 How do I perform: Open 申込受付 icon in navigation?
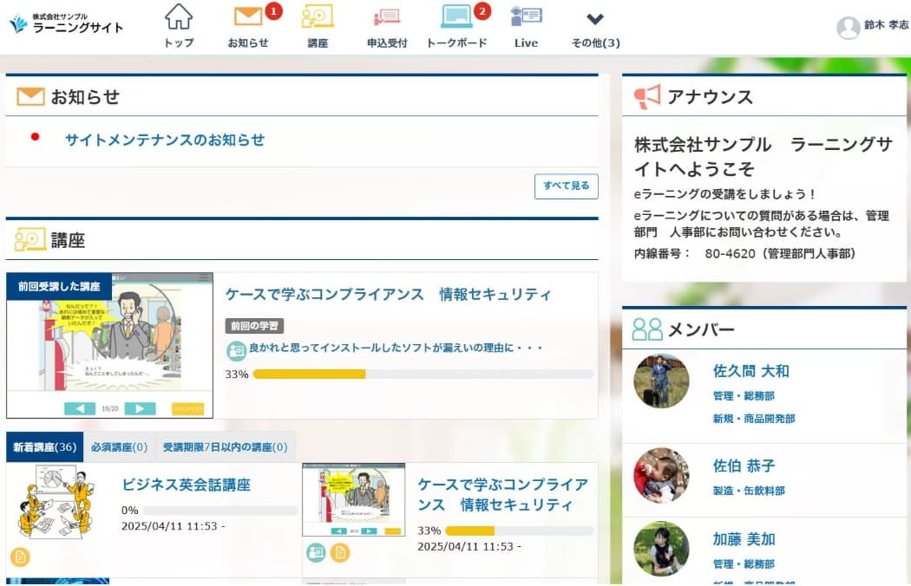tap(387, 16)
